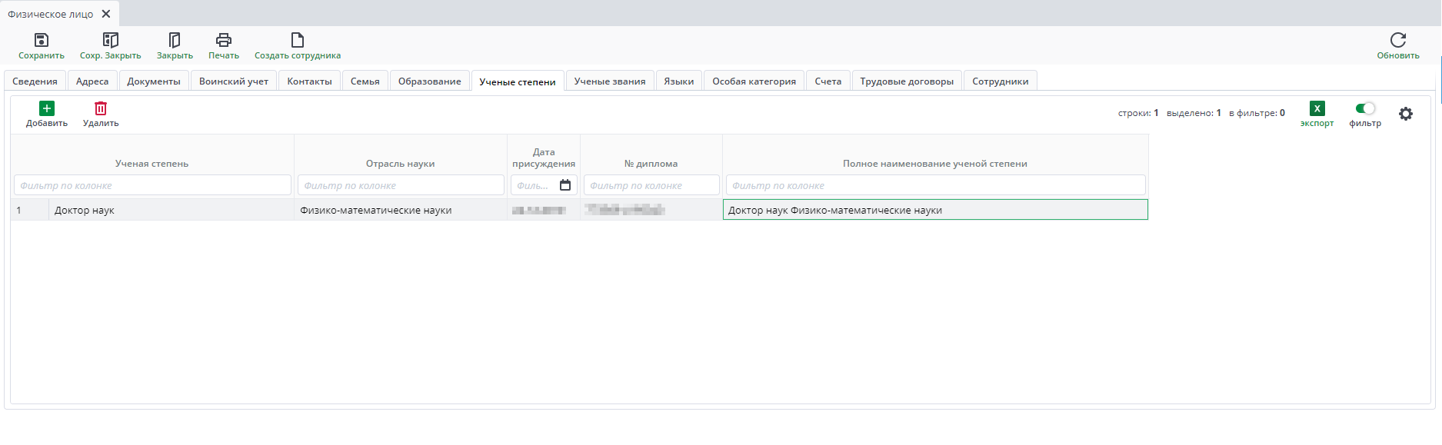Click the Ученая степень column filter field
The width and height of the screenshot is (1442, 445).
coord(152,185)
